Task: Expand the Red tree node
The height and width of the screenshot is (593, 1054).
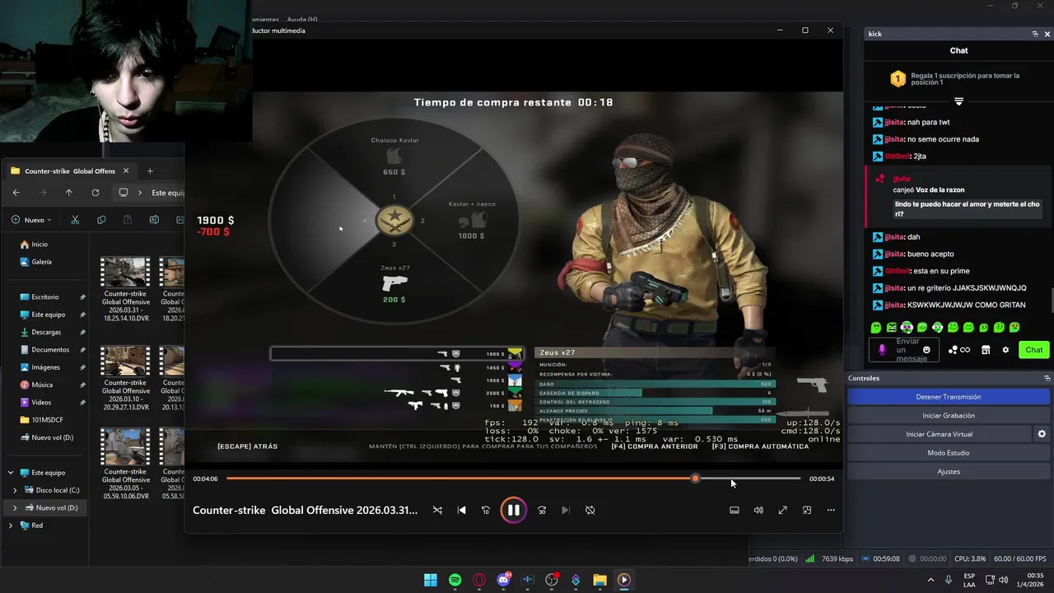Action: (x=11, y=525)
